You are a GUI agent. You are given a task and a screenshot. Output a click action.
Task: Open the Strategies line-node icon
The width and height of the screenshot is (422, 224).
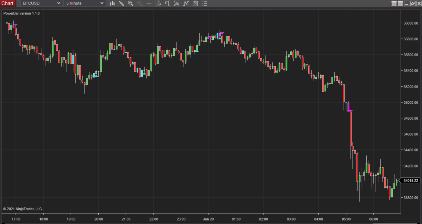[186, 3]
